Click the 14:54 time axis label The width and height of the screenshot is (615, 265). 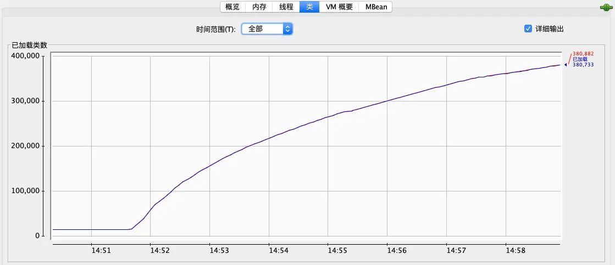pos(278,250)
